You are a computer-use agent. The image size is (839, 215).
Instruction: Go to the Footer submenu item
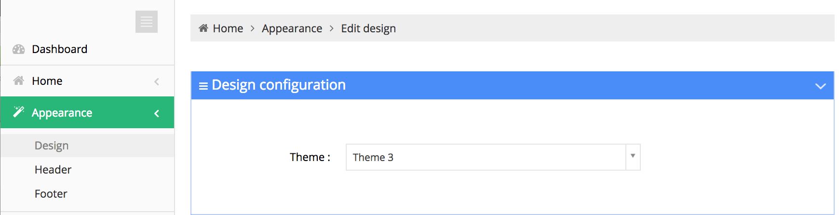pos(51,194)
